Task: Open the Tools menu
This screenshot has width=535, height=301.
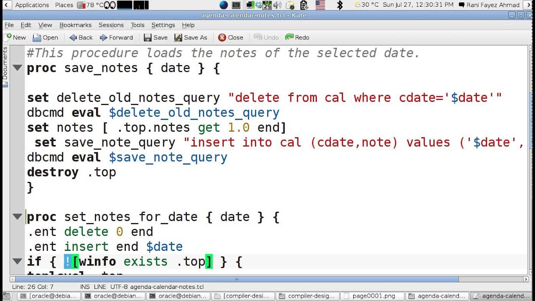Action: (138, 25)
